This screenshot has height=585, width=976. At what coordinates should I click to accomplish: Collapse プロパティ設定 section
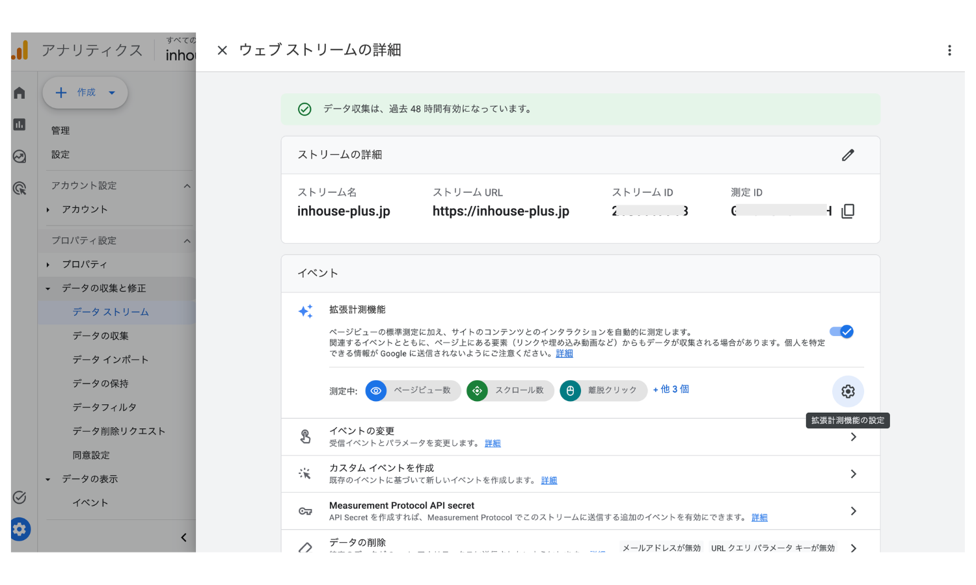click(x=187, y=240)
